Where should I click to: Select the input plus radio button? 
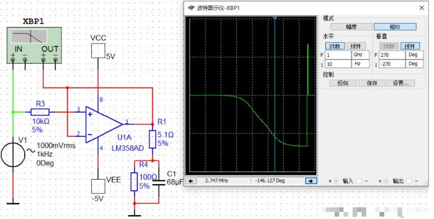[x=335, y=181]
